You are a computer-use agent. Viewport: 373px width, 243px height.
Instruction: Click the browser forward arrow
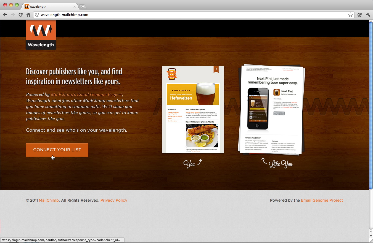(x=13, y=15)
